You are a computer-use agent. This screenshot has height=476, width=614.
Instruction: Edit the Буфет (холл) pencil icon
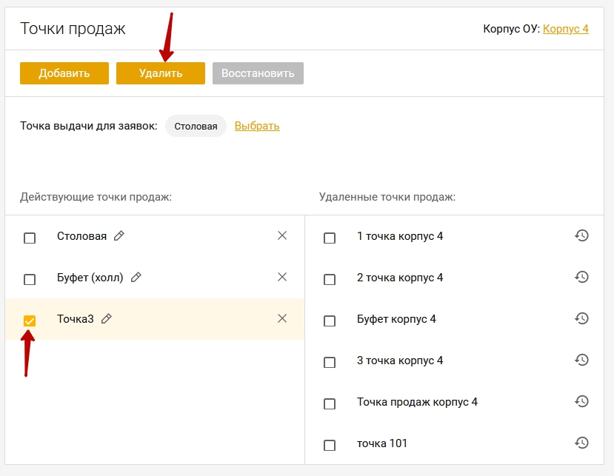coord(136,277)
